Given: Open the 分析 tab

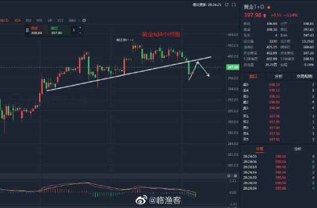Looking at the screenshot, I should click(x=278, y=76).
